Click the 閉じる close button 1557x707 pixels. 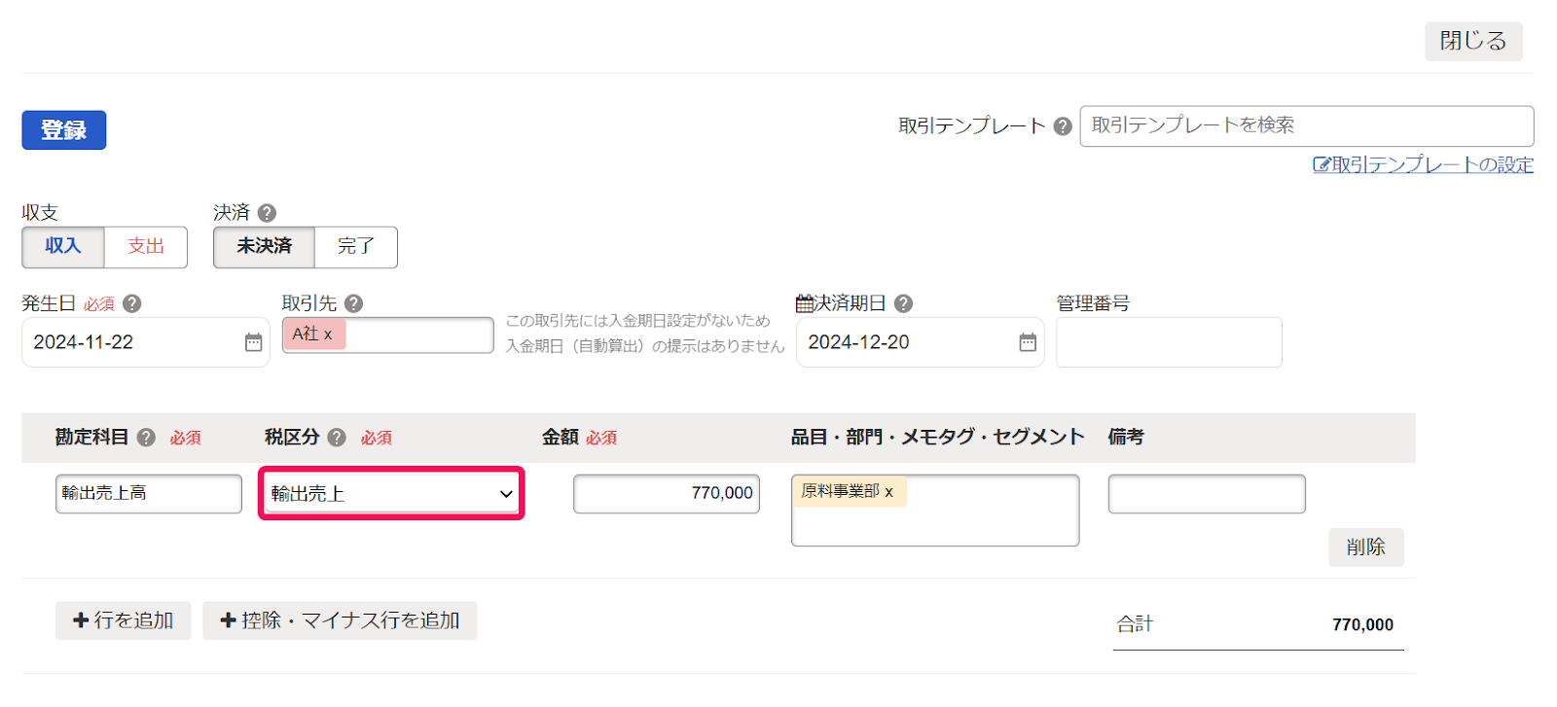[x=1473, y=41]
